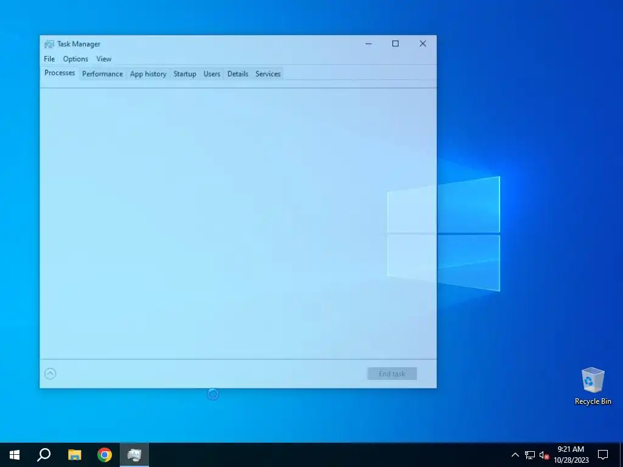Open the View menu

(x=103, y=59)
